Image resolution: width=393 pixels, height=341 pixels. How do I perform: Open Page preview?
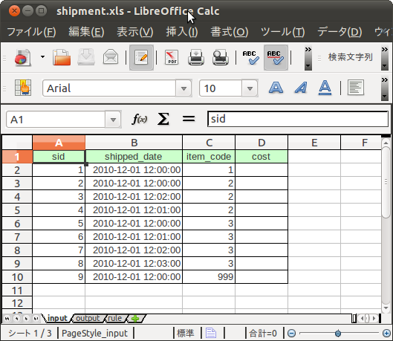tap(221, 58)
